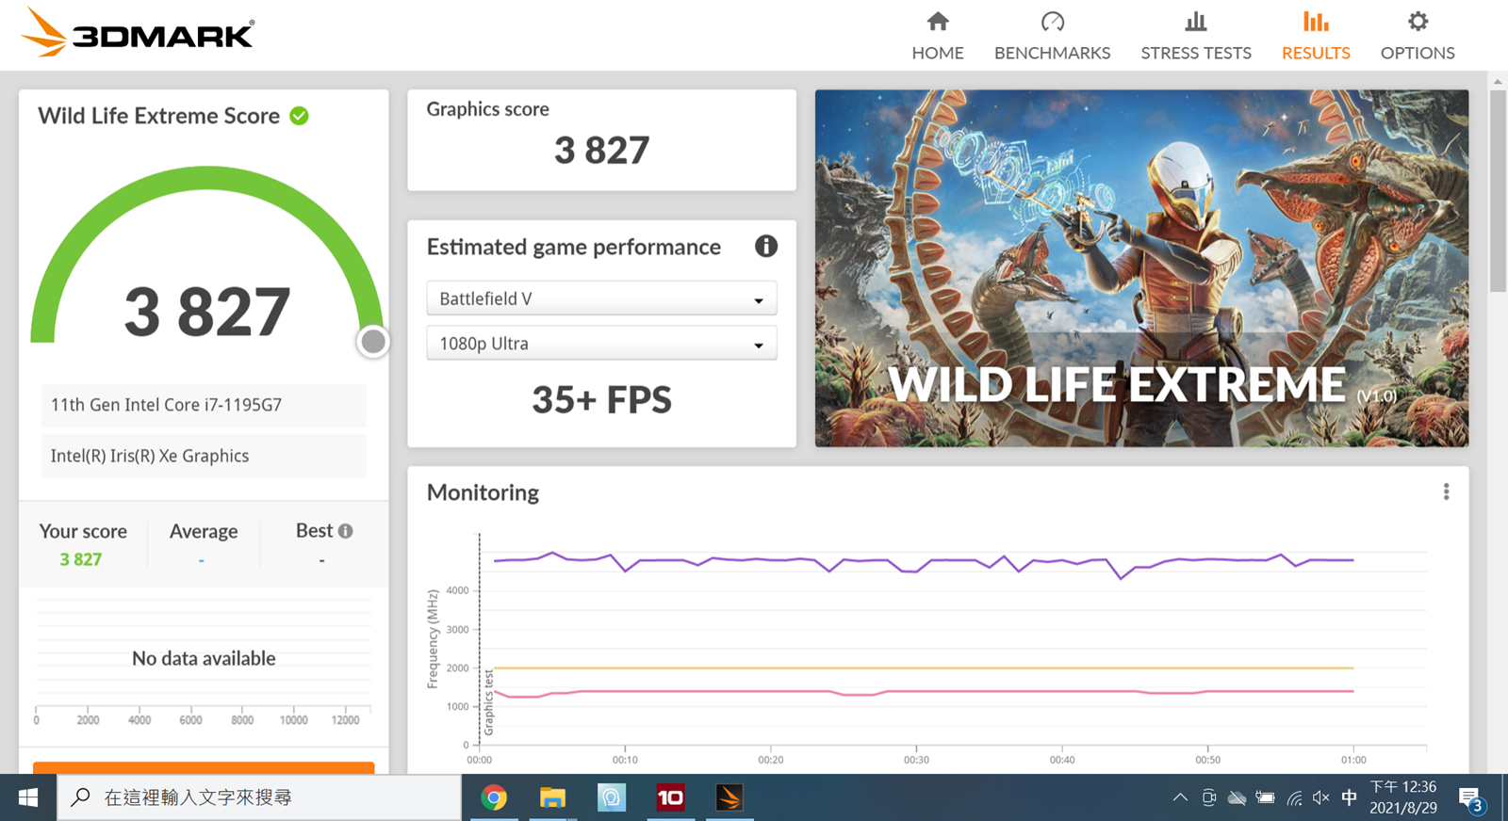Expand the 1080p Ultra resolution dropdown
Viewport: 1508px width, 821px height.
(601, 344)
